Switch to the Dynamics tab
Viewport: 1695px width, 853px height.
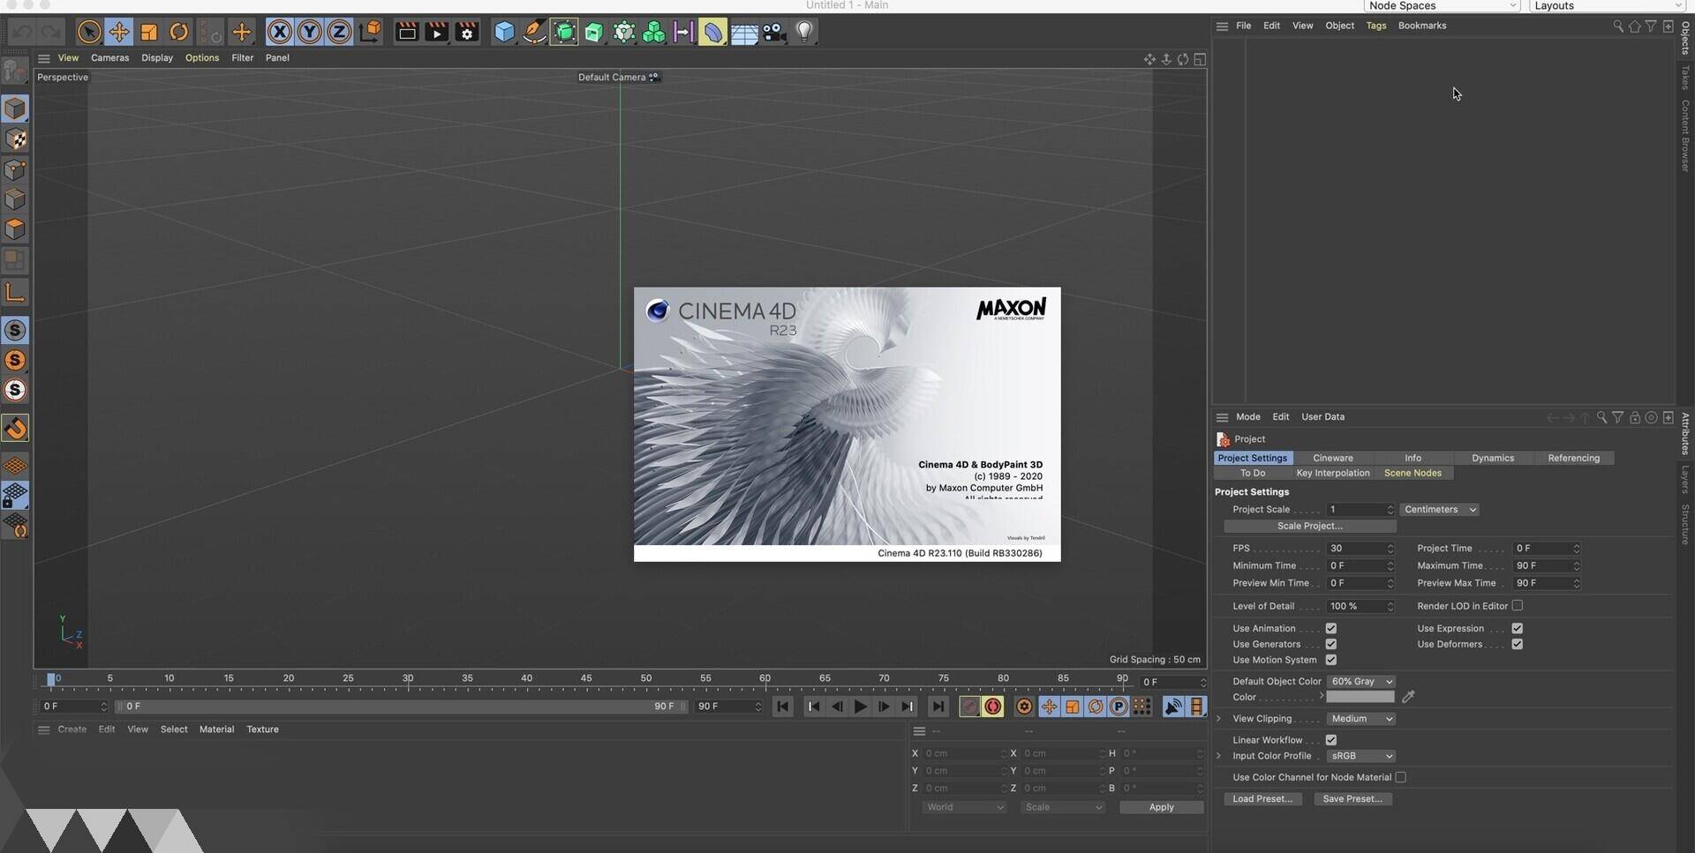[x=1492, y=458]
